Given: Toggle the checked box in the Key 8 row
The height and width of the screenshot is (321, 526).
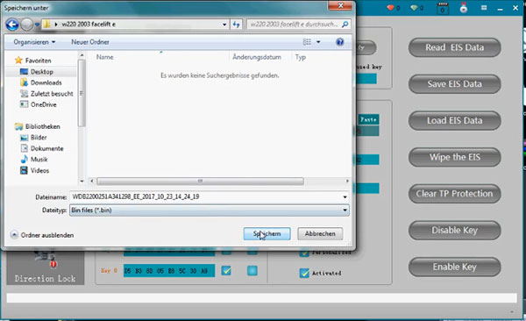Looking at the screenshot, I should (226, 271).
